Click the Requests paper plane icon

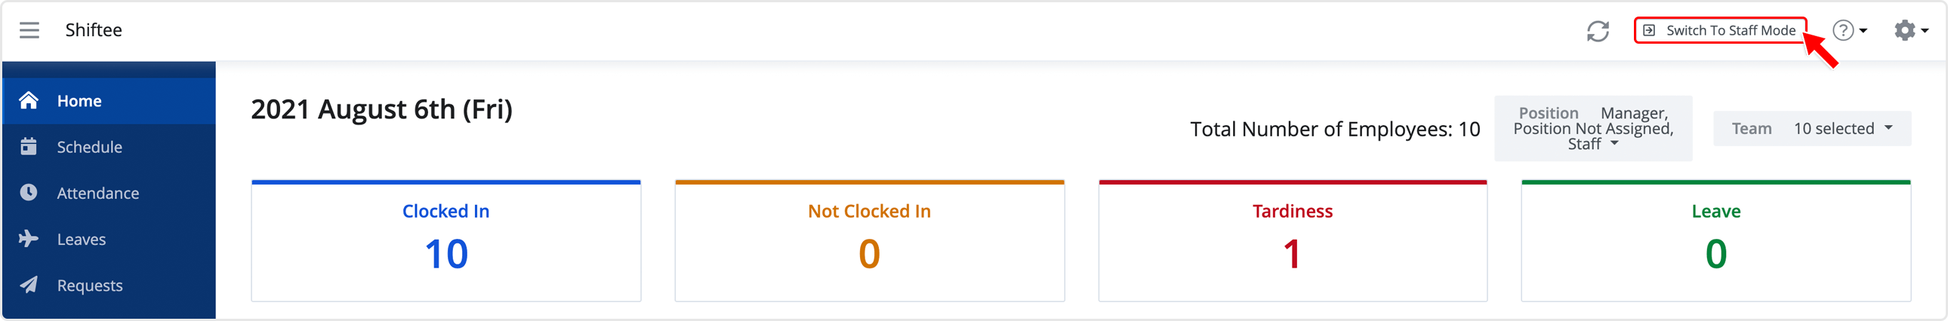point(29,285)
